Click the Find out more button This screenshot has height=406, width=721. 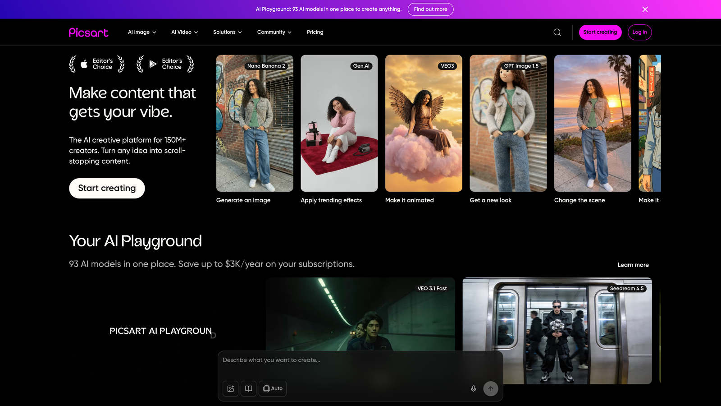point(430,9)
